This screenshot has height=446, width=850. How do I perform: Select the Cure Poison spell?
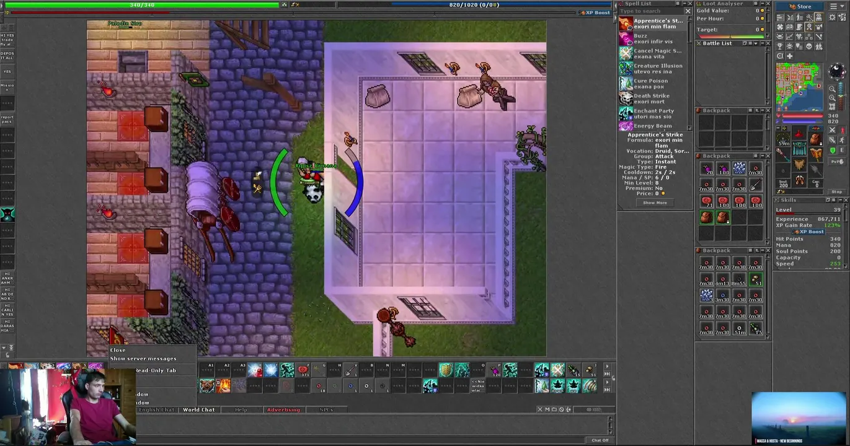(653, 84)
